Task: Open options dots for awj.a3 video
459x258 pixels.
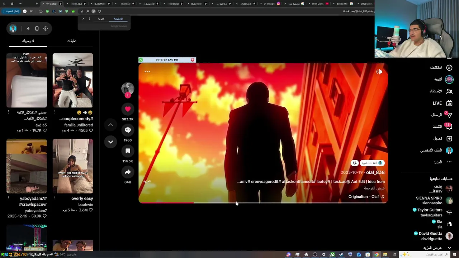Action: click(9, 112)
